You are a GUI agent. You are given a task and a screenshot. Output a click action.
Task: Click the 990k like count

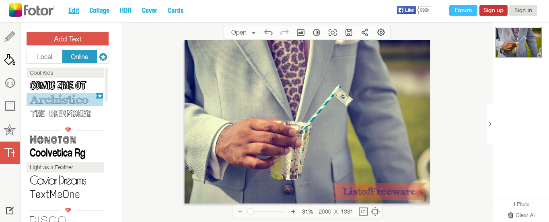[424, 10]
